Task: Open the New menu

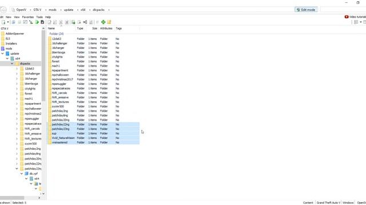Action: (9, 17)
